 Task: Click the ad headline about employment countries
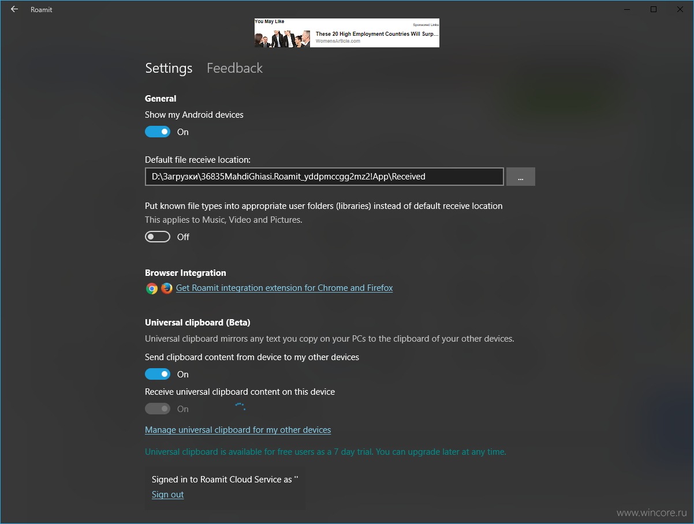377,34
